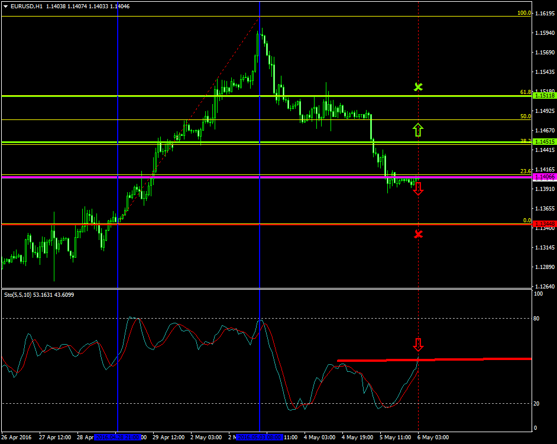Select the Fibonacci 61.8 level label

coord(525,92)
